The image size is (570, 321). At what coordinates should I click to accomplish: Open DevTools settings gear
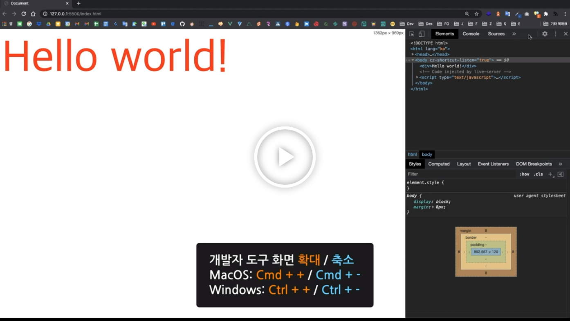(545, 34)
